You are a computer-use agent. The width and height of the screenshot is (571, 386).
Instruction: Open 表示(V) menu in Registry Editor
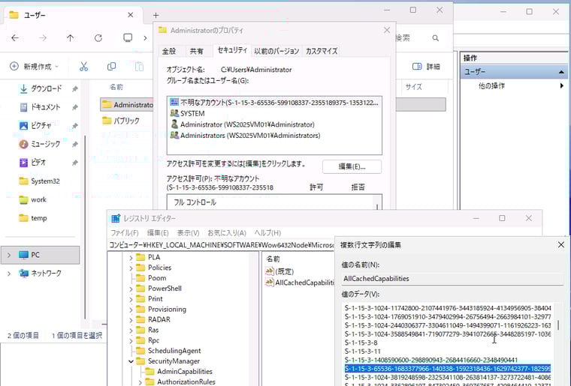[188, 233]
